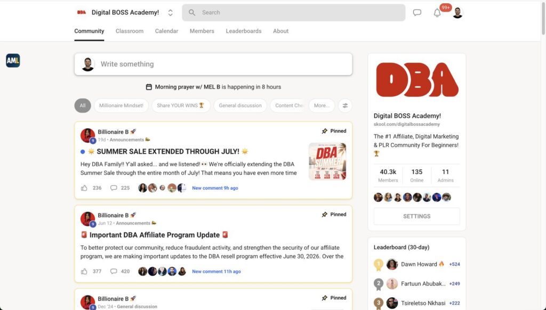546x310 pixels.
Task: Click the calendar icon by Morning prayer
Action: point(149,87)
